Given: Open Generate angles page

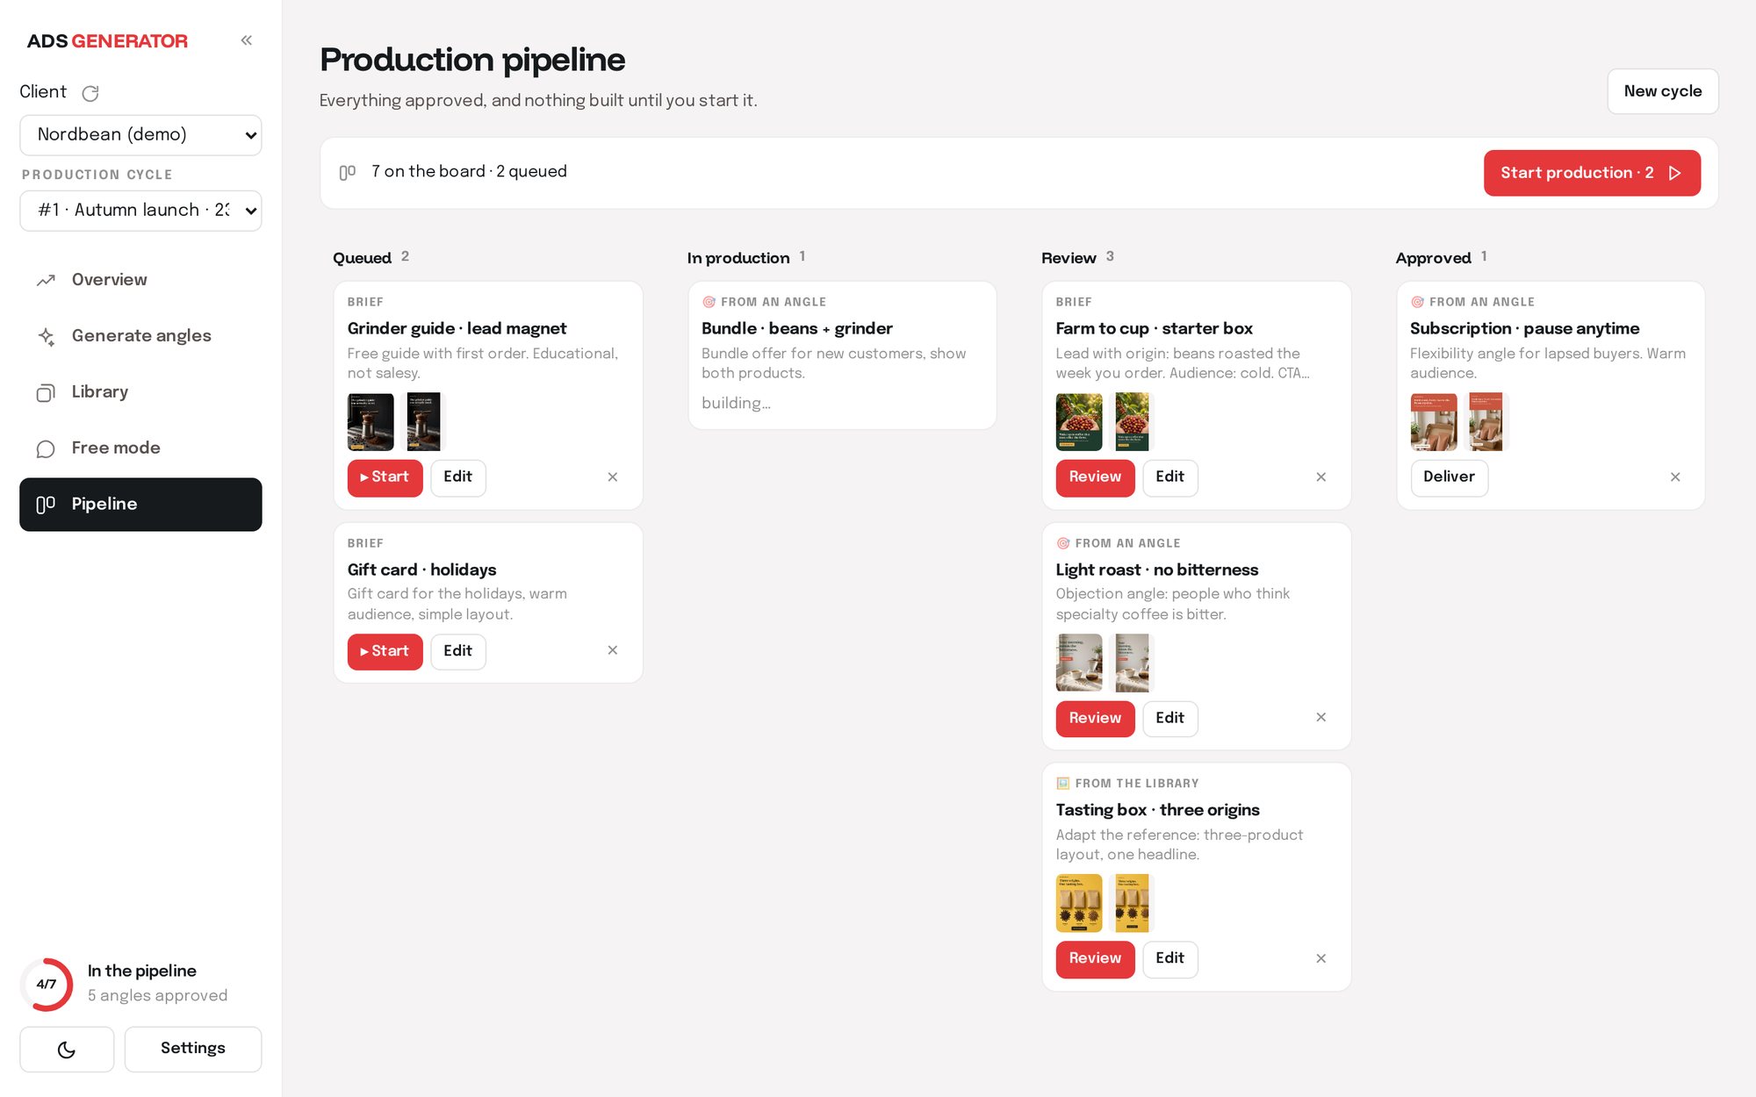Looking at the screenshot, I should [140, 336].
